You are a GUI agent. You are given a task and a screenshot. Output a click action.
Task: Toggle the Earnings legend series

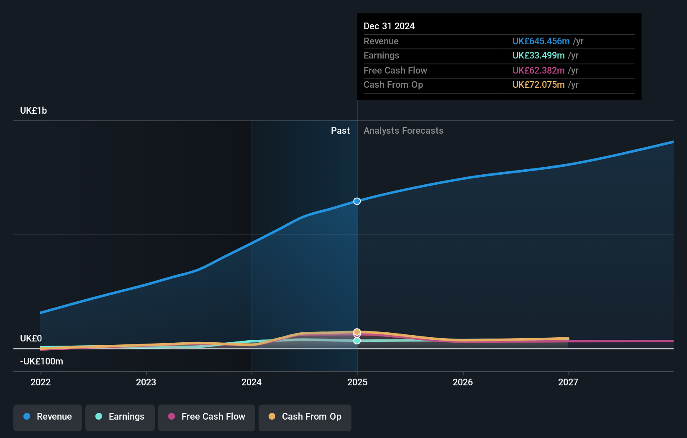tap(120, 418)
